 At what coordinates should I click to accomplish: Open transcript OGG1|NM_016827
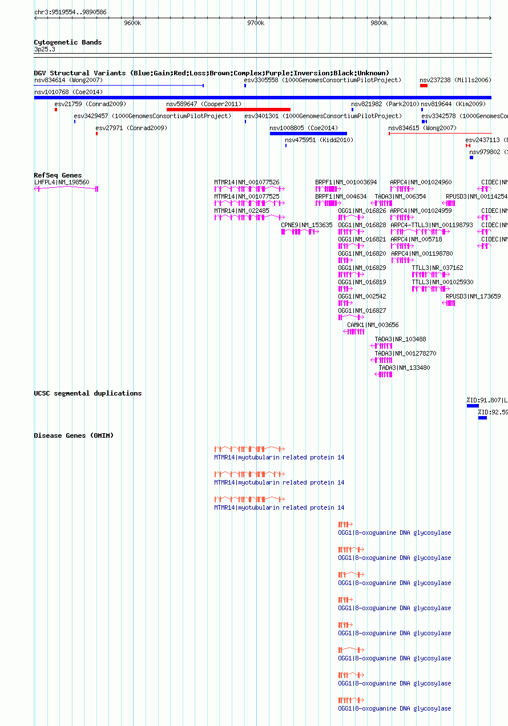pos(362,311)
